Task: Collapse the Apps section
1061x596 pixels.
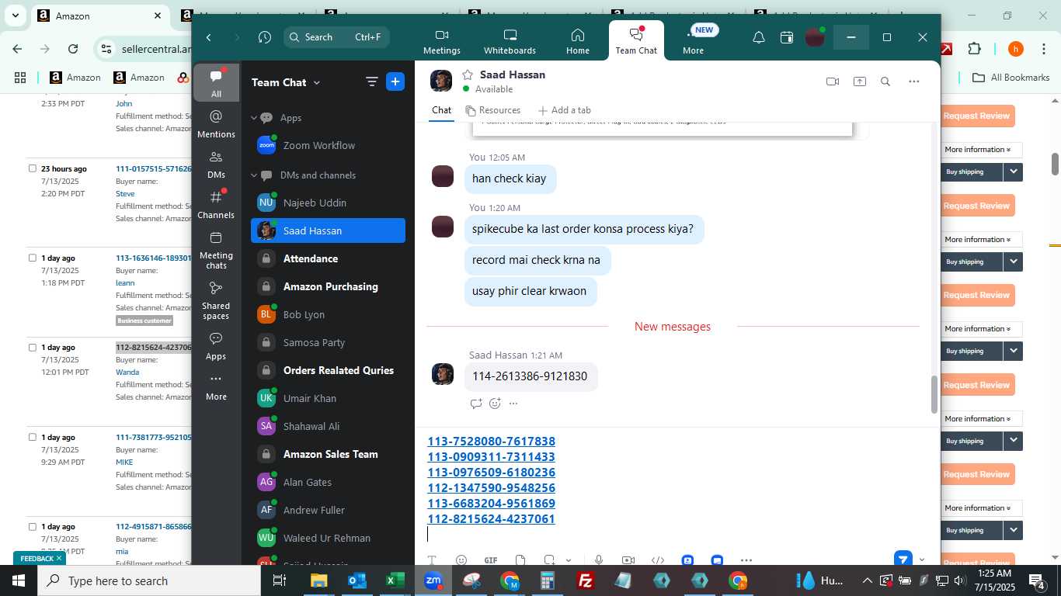Action: [x=253, y=118]
